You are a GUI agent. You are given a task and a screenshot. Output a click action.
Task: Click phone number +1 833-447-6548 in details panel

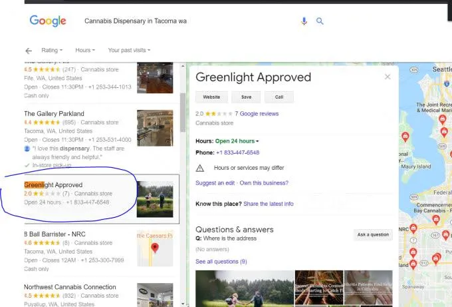(237, 153)
